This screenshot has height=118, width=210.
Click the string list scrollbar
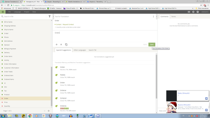coord(52,86)
